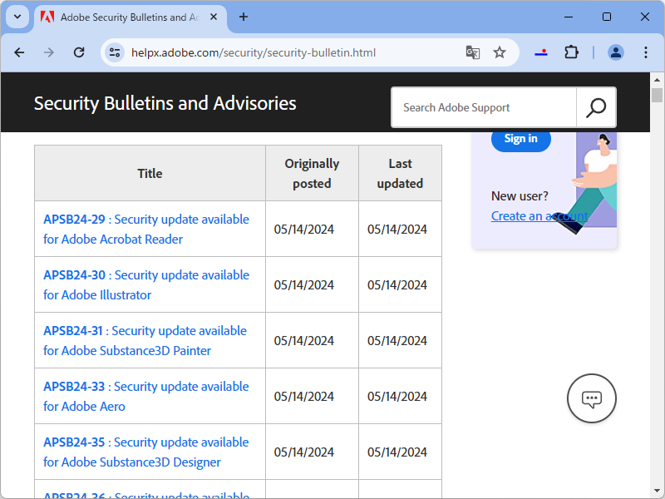The height and width of the screenshot is (499, 665).
Task: Open the Chrome three-dot menu
Action: pos(646,52)
